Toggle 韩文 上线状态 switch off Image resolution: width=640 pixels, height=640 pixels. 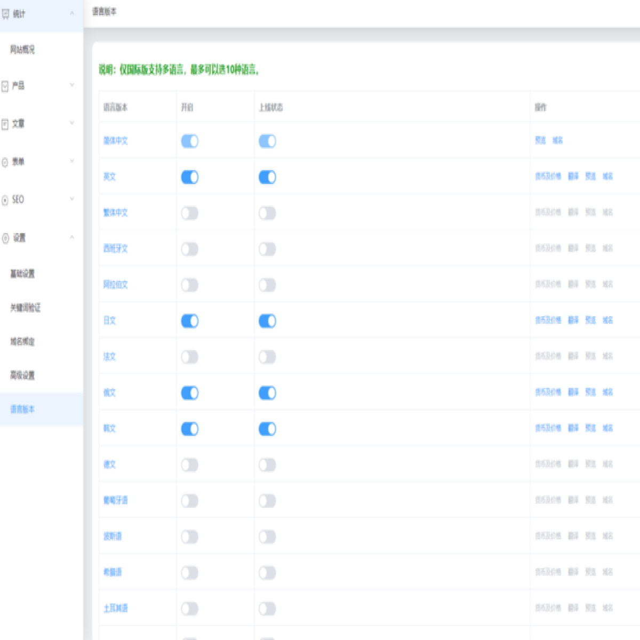pyautogui.click(x=267, y=429)
